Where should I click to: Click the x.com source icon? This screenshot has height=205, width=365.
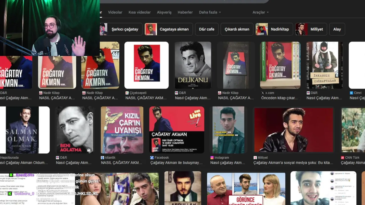[x=263, y=93]
